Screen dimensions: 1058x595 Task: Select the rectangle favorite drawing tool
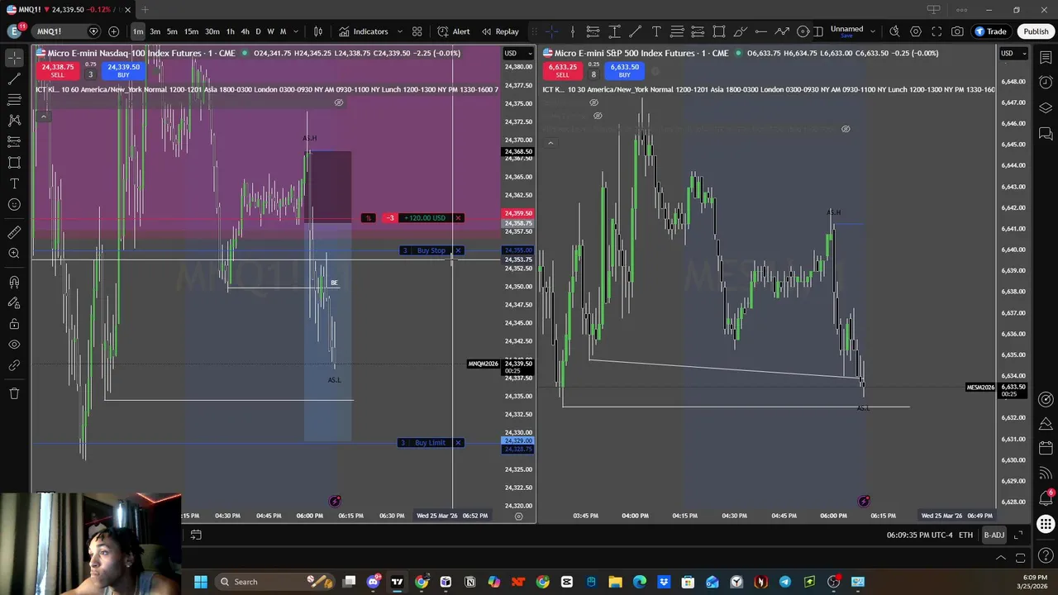(x=719, y=31)
